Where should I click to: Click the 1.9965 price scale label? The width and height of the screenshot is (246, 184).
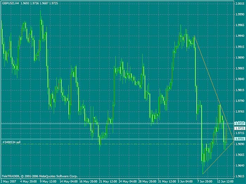point(240,25)
